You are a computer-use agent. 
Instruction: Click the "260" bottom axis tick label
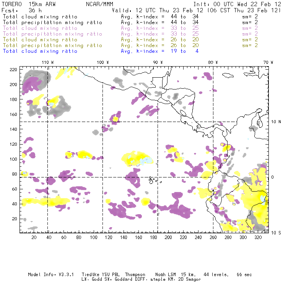213,237
